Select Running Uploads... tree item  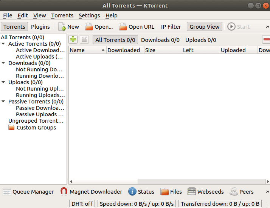pyautogui.click(x=40, y=95)
